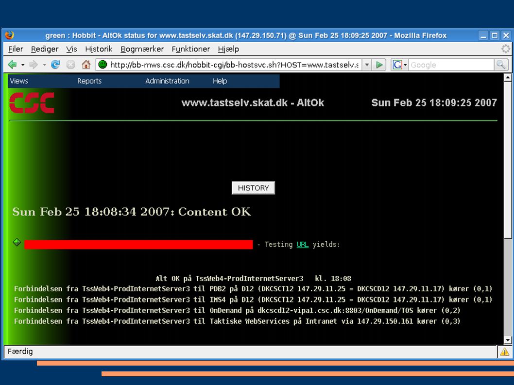Go to the home page icon
Viewport: 514px width, 385px height.
coord(86,65)
